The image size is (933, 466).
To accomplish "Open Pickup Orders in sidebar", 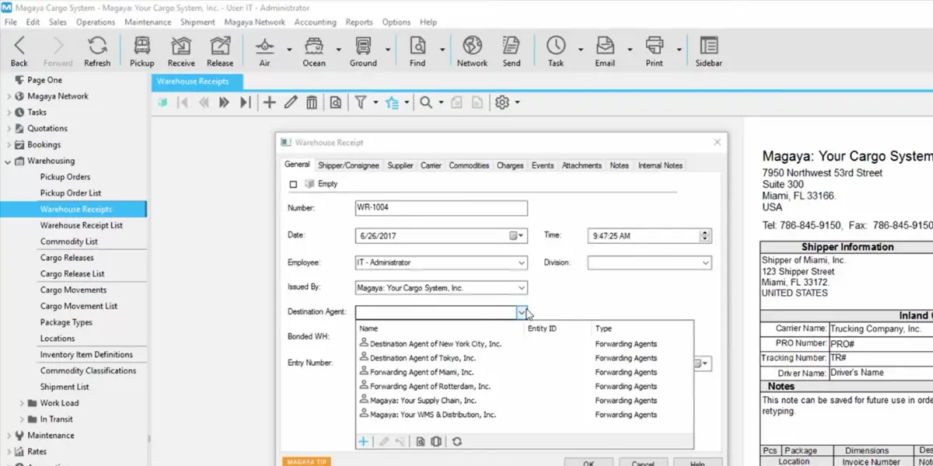I will (65, 177).
